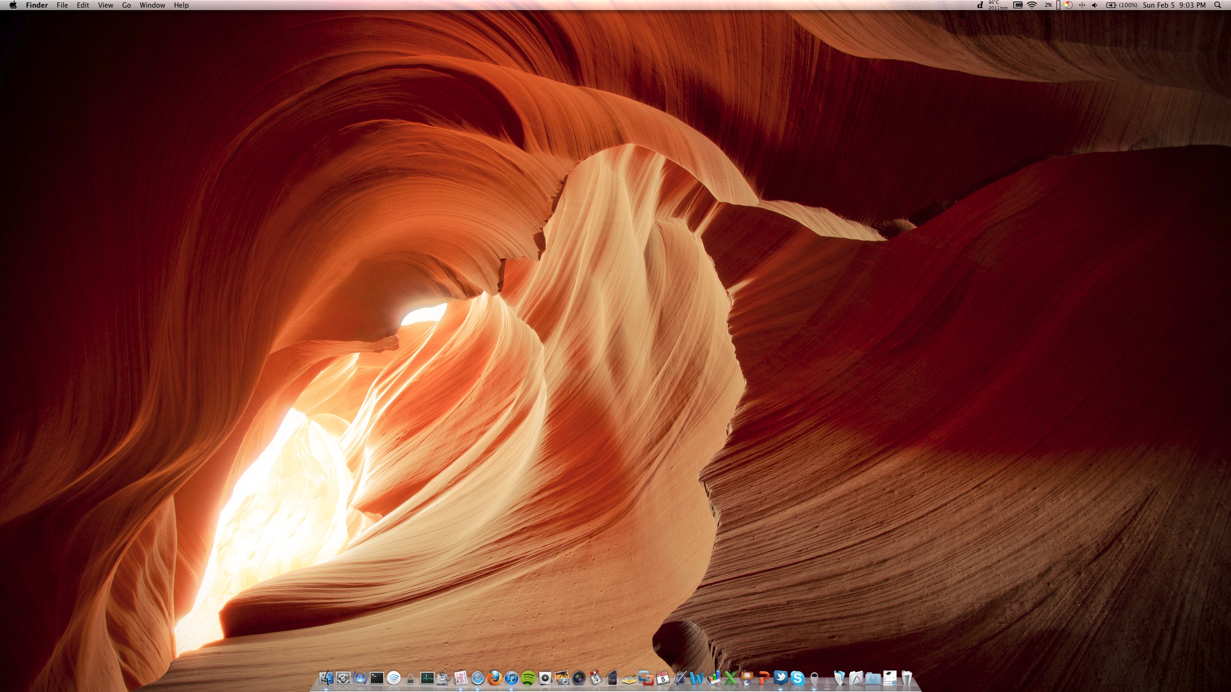This screenshot has height=692, width=1231.
Task: Launch iTunes from the Dock
Action: [x=512, y=678]
